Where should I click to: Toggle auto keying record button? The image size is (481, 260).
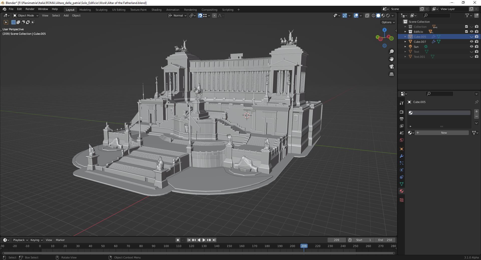coord(178,240)
